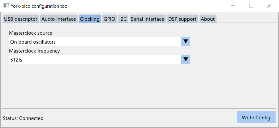
Task: Click the Write Config button
Action: click(x=256, y=117)
